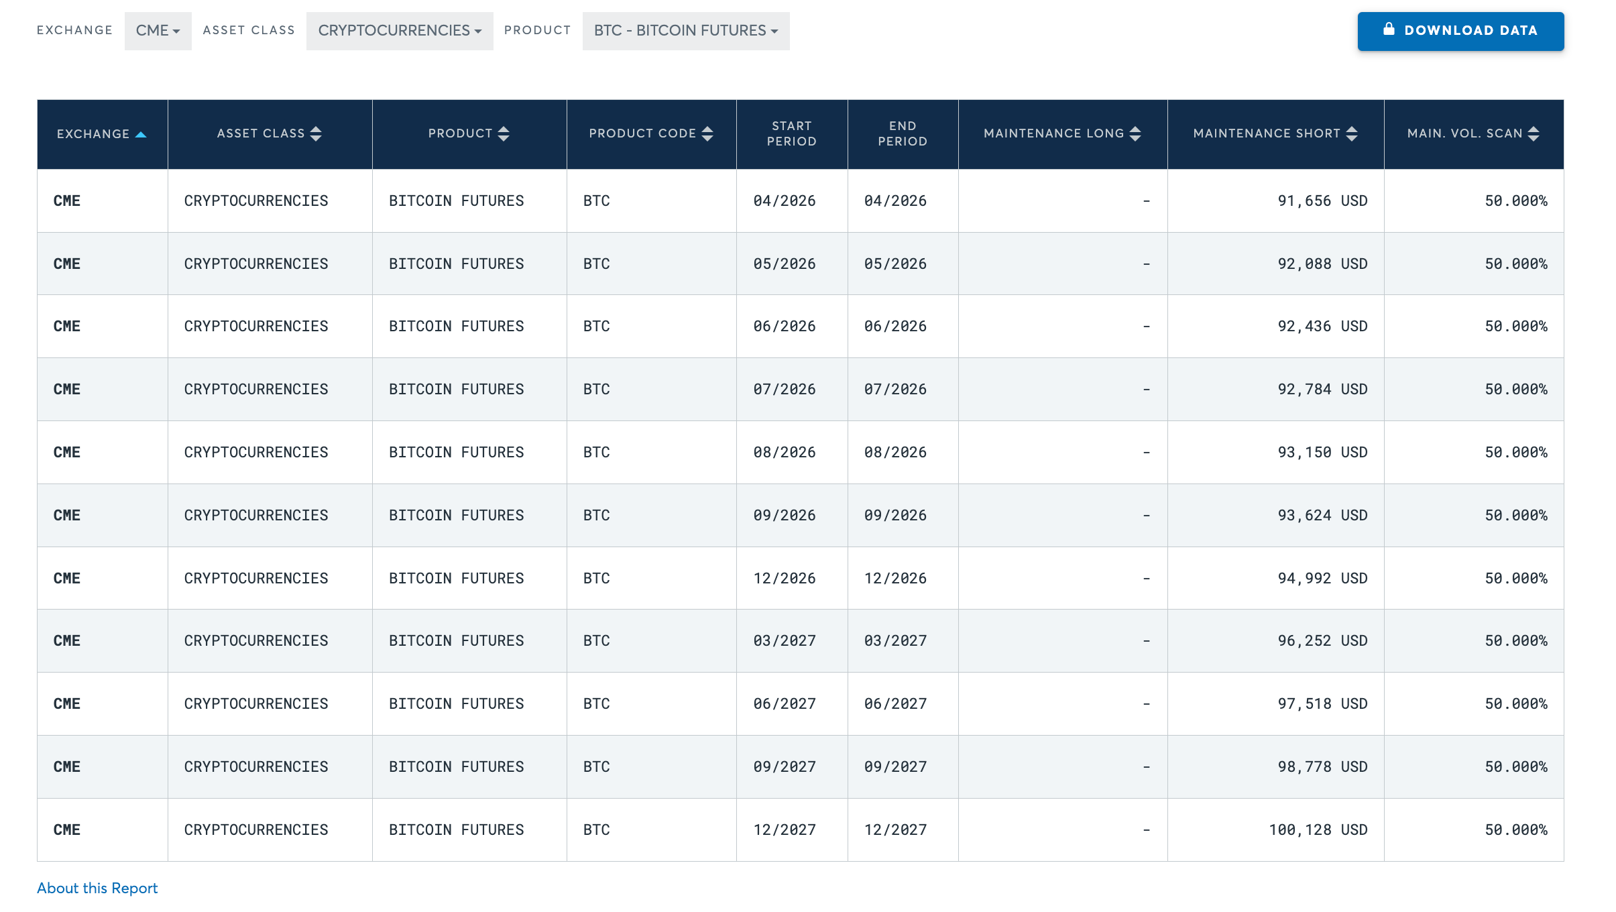Viewport: 1616px width, 912px height.
Task: Click Bitcoin Futures in the 03/2027 row
Action: tap(457, 640)
